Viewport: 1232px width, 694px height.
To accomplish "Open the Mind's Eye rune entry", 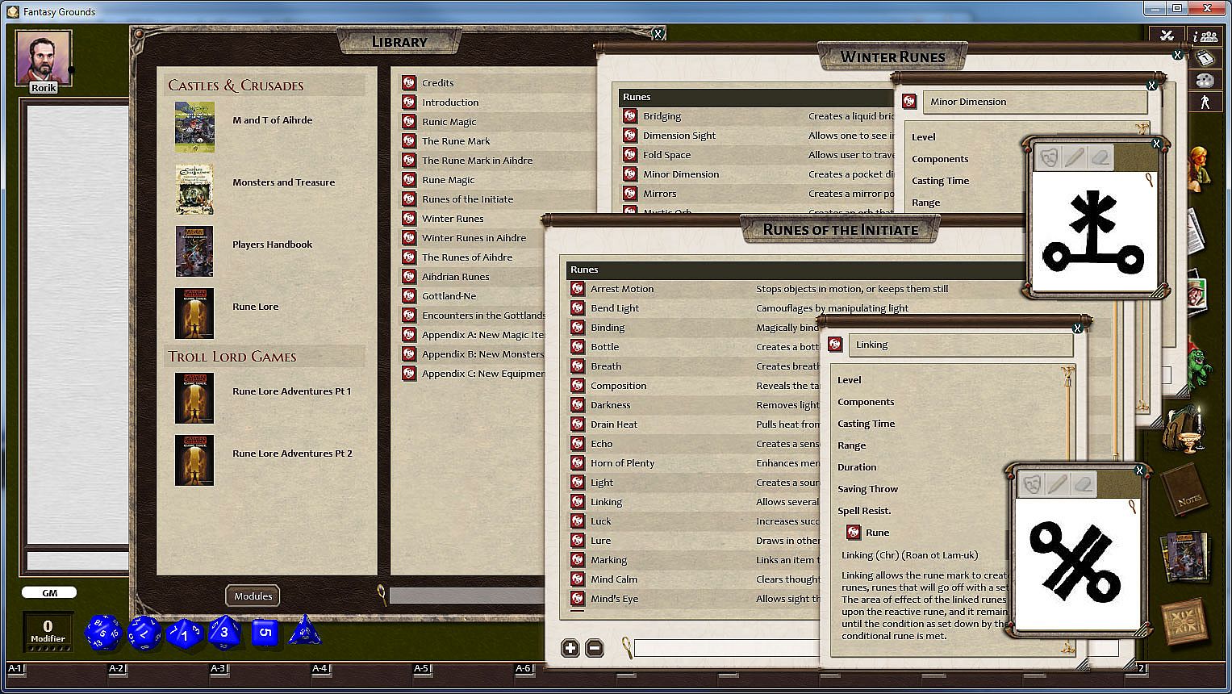I will click(615, 599).
